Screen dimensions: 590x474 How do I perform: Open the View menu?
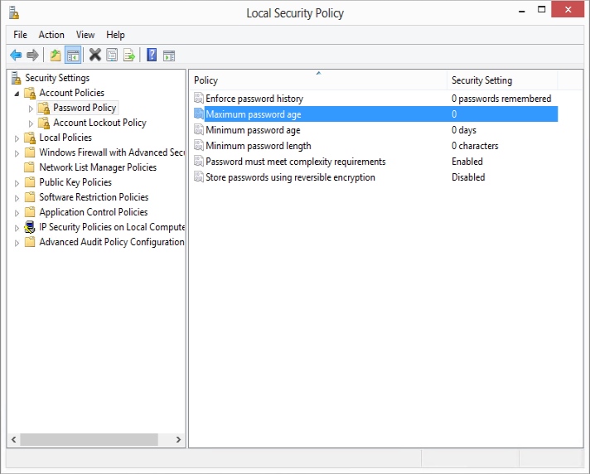click(85, 35)
